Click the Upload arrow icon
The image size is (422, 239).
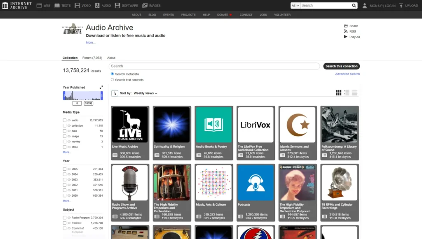coord(401,5)
